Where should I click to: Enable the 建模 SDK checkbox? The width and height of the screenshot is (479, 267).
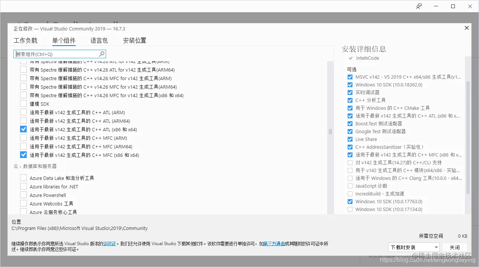(x=23, y=104)
